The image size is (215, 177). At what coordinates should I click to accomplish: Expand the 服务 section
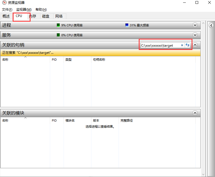click(195, 35)
